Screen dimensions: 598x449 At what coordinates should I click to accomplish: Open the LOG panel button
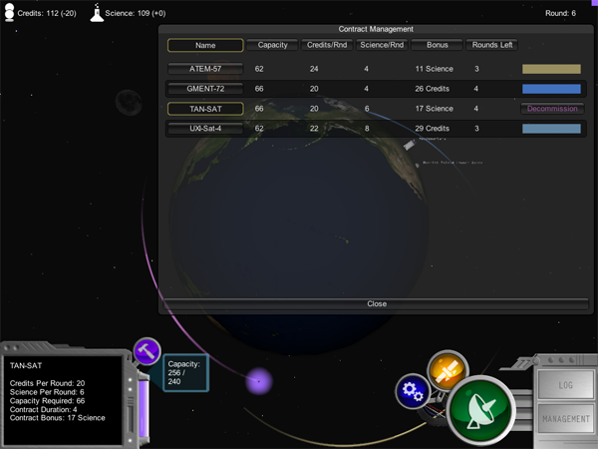(565, 385)
